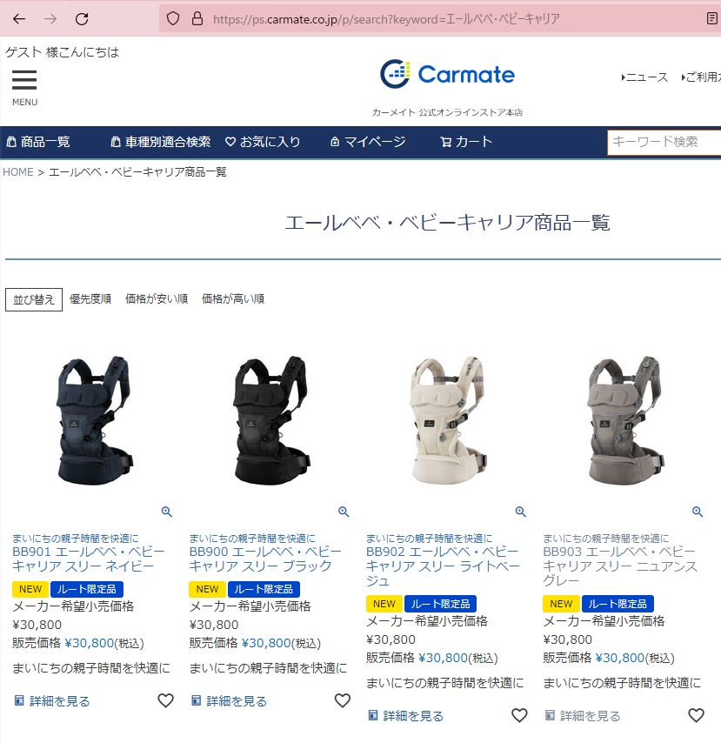
Task: Click the Carmate logo
Action: pos(447,74)
